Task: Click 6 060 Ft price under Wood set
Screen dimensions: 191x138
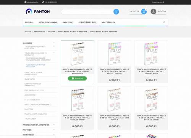Action: pos(78,126)
